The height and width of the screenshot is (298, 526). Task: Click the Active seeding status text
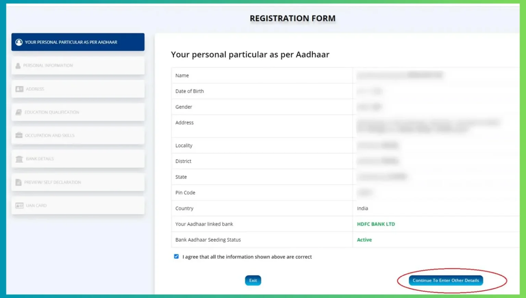[364, 240]
